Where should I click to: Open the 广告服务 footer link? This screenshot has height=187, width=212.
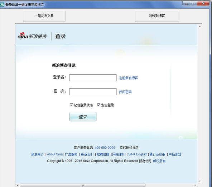click(x=71, y=154)
